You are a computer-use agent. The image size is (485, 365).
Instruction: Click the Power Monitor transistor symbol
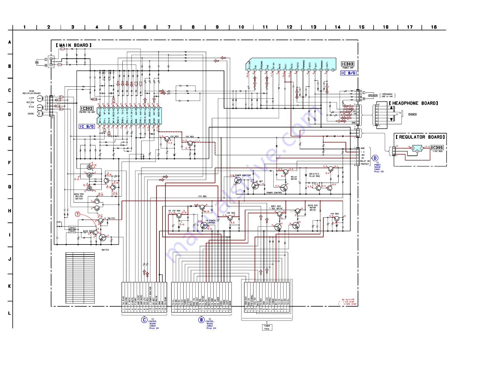(x=238, y=180)
